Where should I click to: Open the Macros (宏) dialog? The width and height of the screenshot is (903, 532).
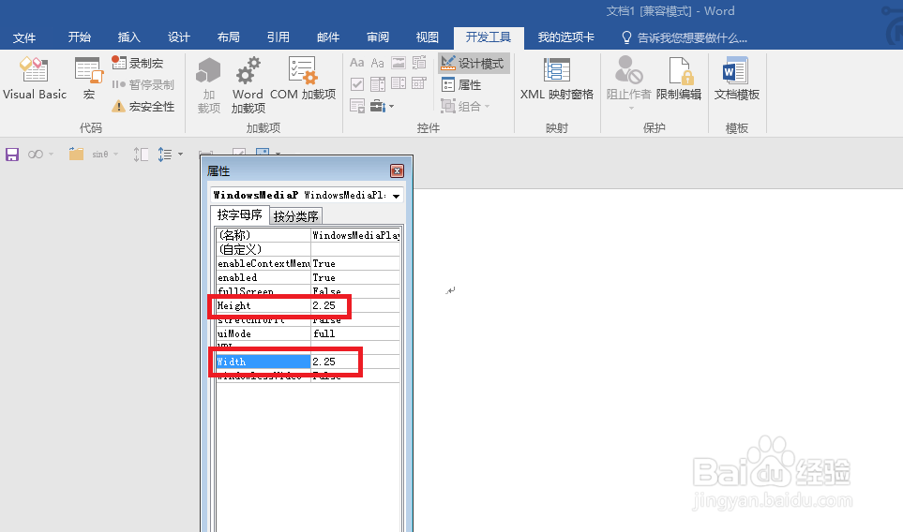tap(89, 79)
